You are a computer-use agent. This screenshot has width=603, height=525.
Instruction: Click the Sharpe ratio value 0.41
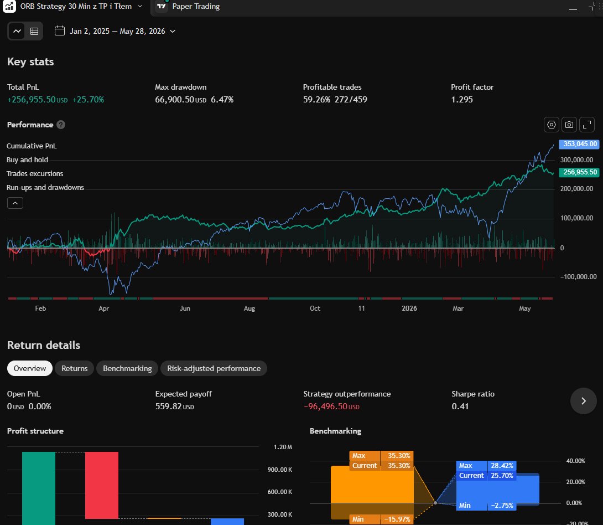pos(460,406)
